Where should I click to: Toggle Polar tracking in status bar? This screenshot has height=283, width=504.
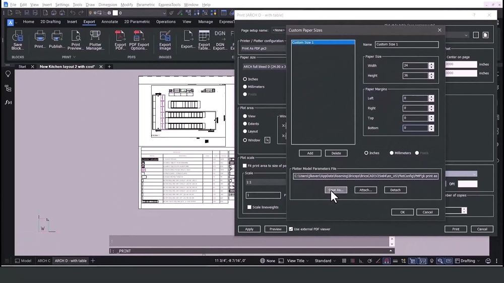369,261
